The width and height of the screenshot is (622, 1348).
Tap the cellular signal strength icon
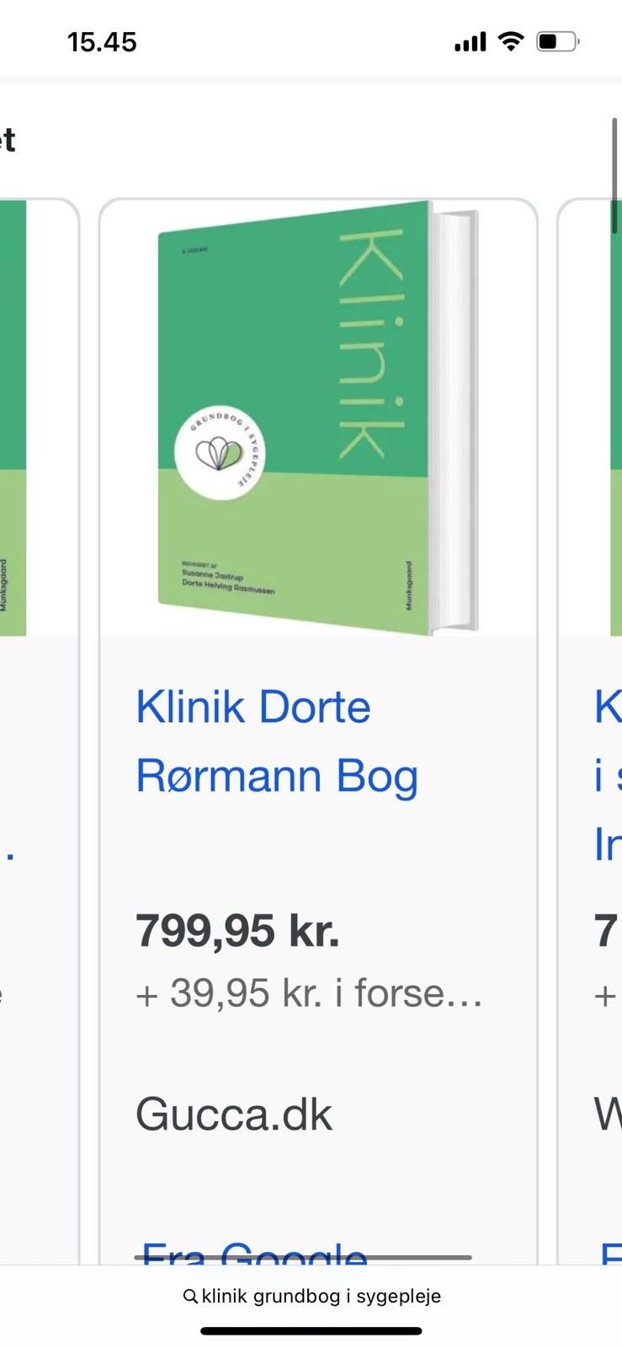point(470,42)
